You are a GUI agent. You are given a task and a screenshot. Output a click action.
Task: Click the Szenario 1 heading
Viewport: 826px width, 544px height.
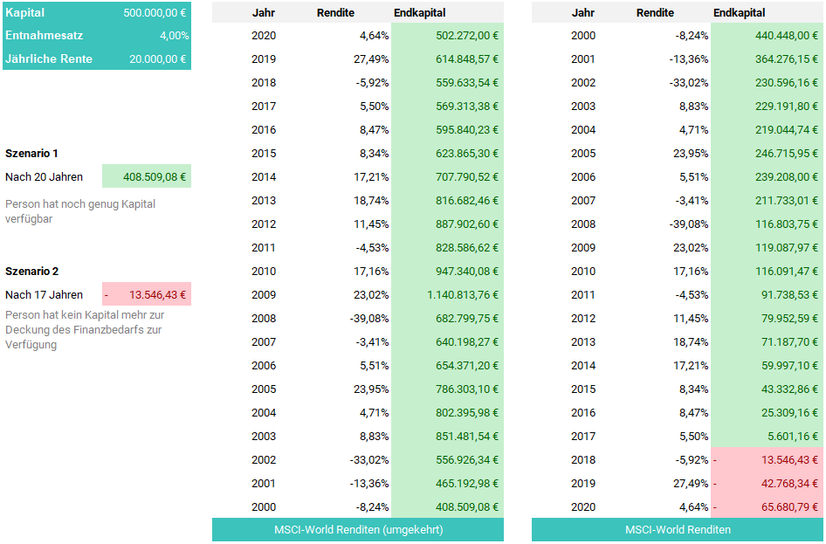[31, 153]
